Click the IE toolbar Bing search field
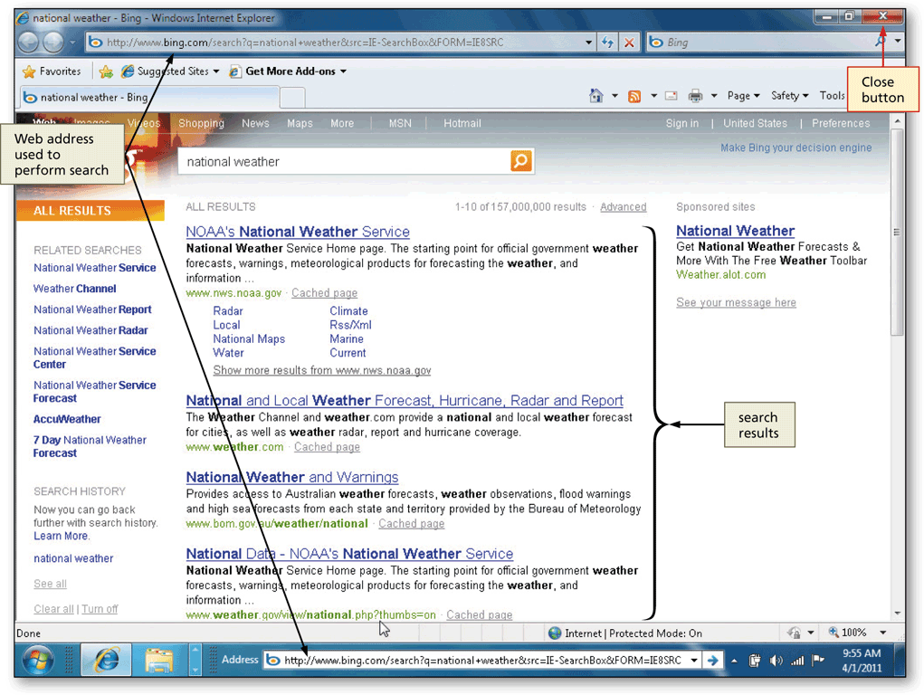This screenshot has width=924, height=695. pos(760,43)
